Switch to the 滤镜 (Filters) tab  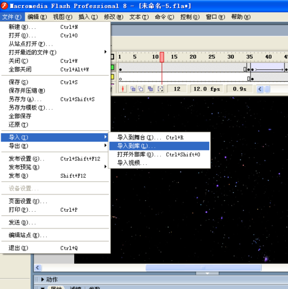pos(75,288)
